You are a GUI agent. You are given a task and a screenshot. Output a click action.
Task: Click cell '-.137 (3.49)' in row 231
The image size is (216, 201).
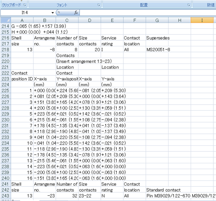tap(114, 126)
